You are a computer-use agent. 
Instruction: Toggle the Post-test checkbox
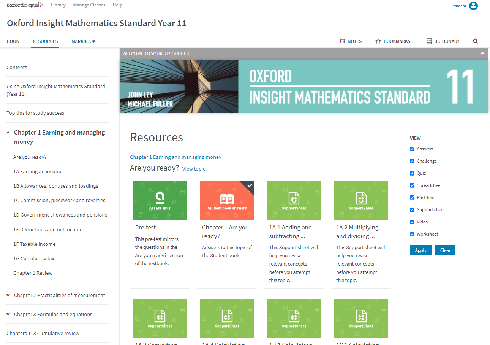pos(412,198)
